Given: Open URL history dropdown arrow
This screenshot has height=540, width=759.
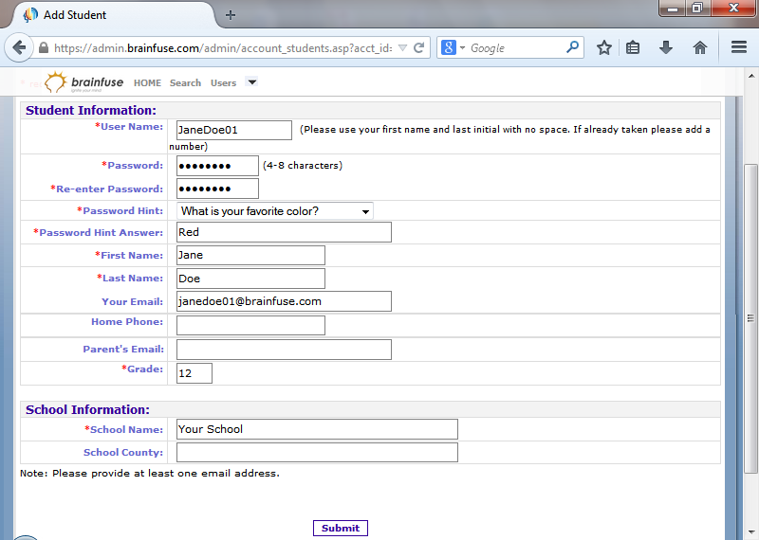Looking at the screenshot, I should coord(402,48).
